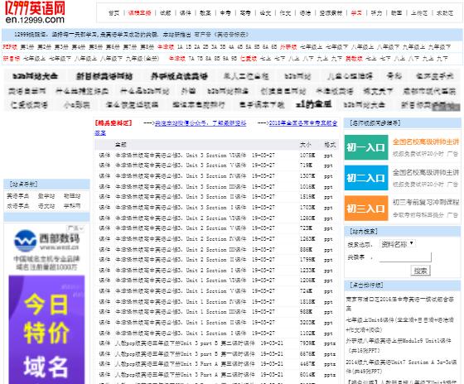Open 牛津版 6B textbook link
Image resolution: width=464 pixels, height=384 pixels.
point(274,46)
